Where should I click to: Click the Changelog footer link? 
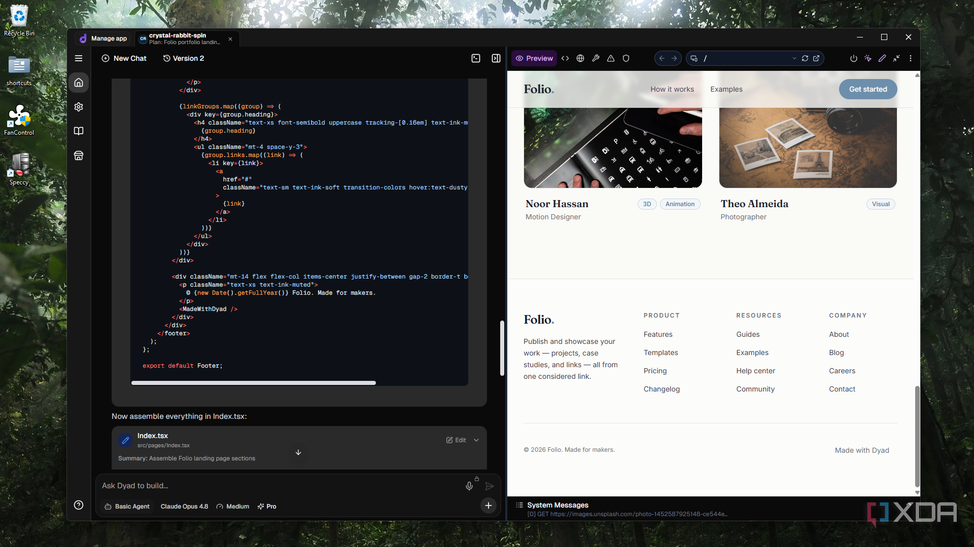(662, 389)
